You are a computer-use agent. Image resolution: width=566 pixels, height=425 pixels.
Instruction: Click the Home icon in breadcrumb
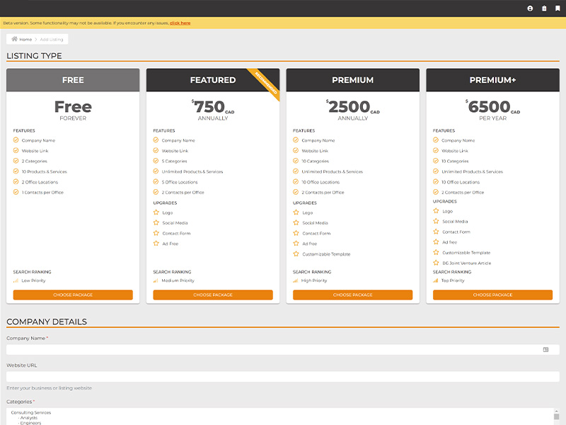tap(15, 39)
